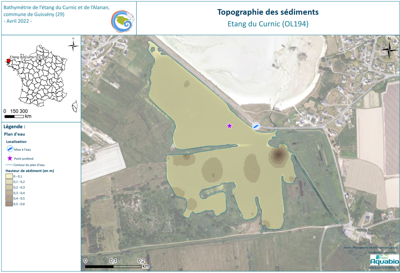Click the Corsica outline on inset map
Viewport: 400px width, 273px height.
pos(75,107)
